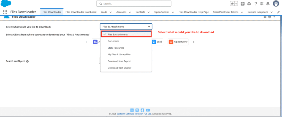This screenshot has width=282, height=117.
Task: Expand SharePoint User Tokens dropdown chevron
Action: (242, 12)
